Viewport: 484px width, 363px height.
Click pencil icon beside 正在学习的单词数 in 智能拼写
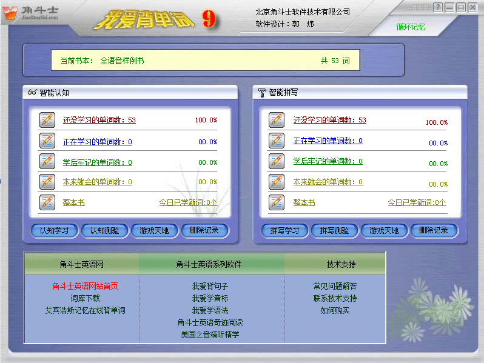pyautogui.click(x=276, y=141)
